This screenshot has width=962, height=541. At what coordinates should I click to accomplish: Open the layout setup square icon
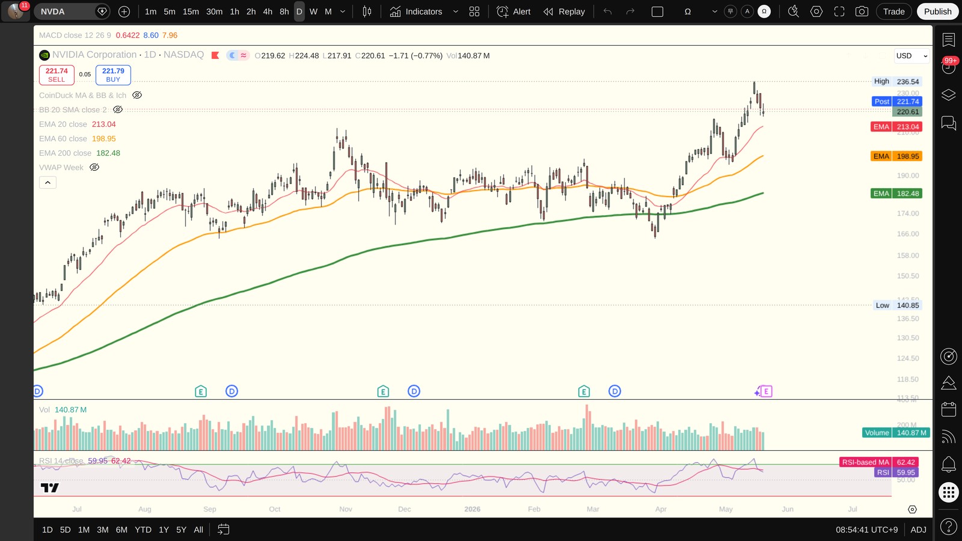click(657, 11)
